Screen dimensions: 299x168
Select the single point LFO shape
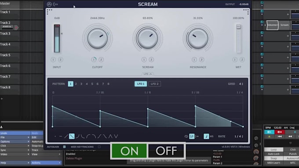pos(55,136)
